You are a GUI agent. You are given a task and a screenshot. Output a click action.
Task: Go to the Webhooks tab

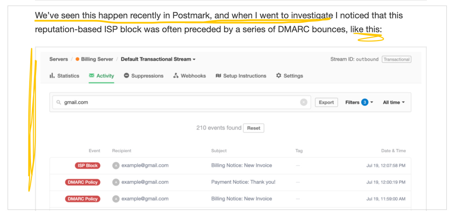[189, 76]
